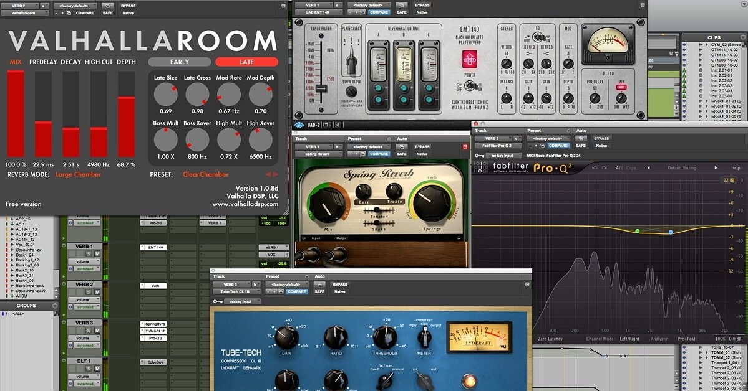Switch to the EARLY tab in ValhallaRoom

179,62
